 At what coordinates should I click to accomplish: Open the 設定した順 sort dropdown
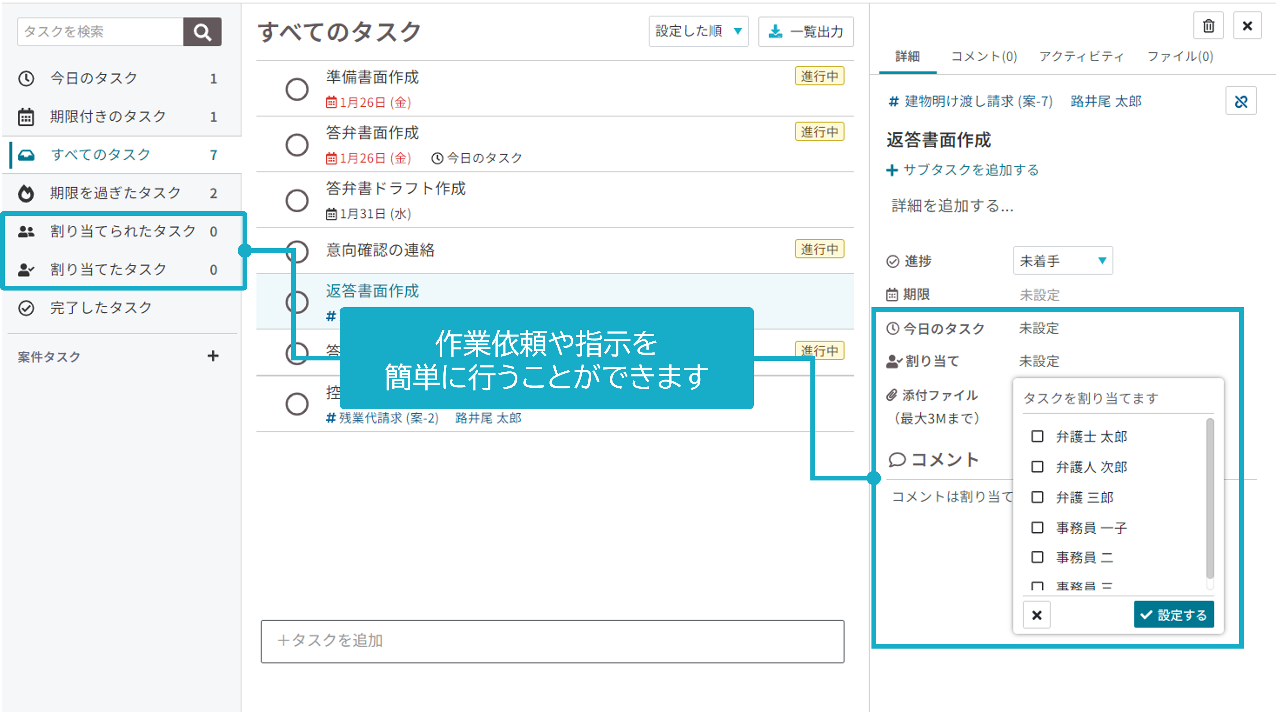pyautogui.click(x=699, y=31)
